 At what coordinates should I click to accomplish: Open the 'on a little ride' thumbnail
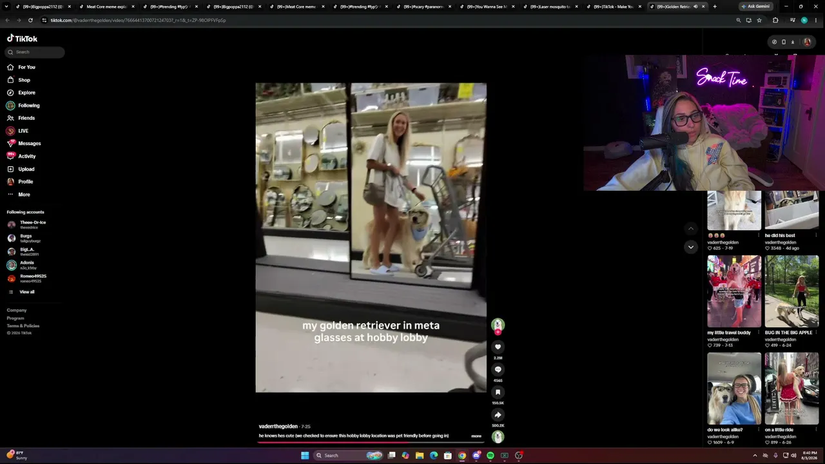[x=791, y=388]
